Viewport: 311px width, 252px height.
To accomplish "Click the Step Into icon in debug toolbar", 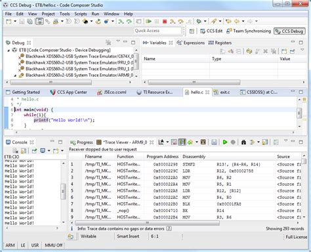I will [173, 22].
